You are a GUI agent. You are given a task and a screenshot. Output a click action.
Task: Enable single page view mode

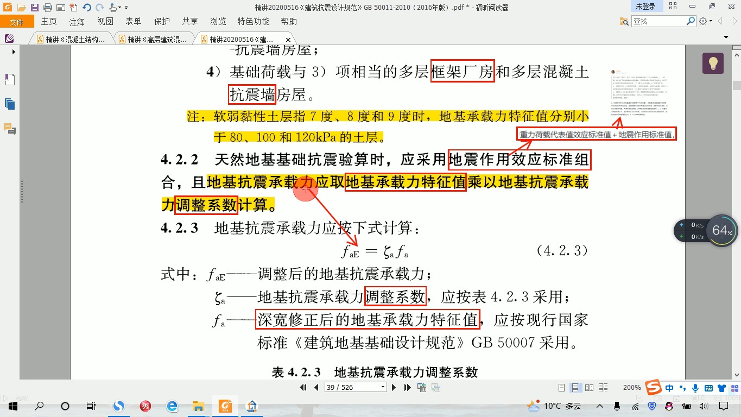tap(561, 387)
